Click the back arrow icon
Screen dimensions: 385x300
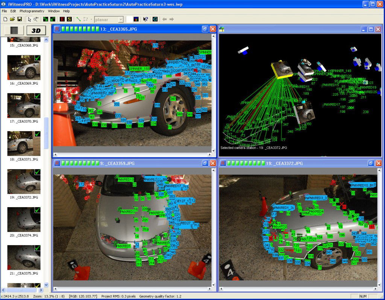coord(165,19)
